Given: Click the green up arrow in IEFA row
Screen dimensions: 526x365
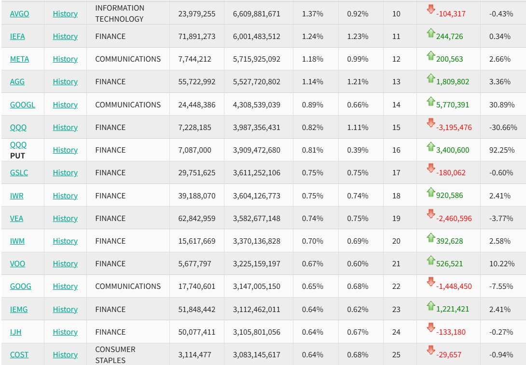Looking at the screenshot, I should click(x=431, y=33).
